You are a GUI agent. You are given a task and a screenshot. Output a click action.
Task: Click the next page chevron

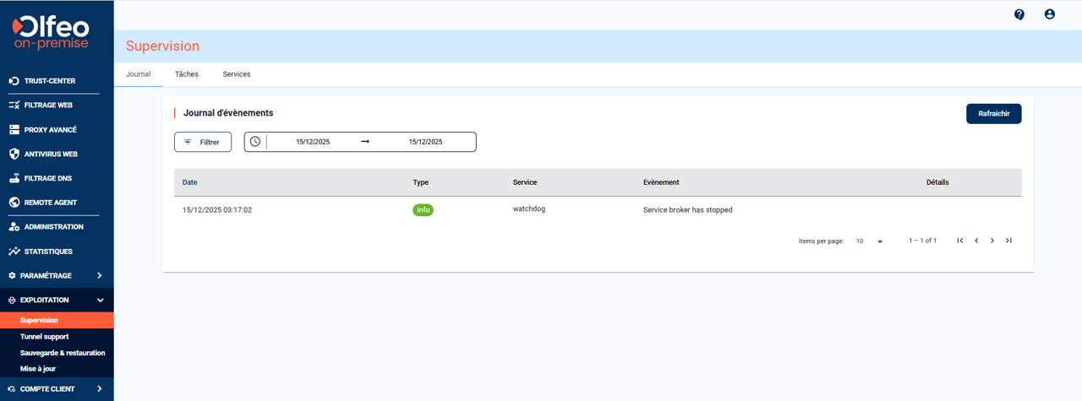[x=992, y=241]
